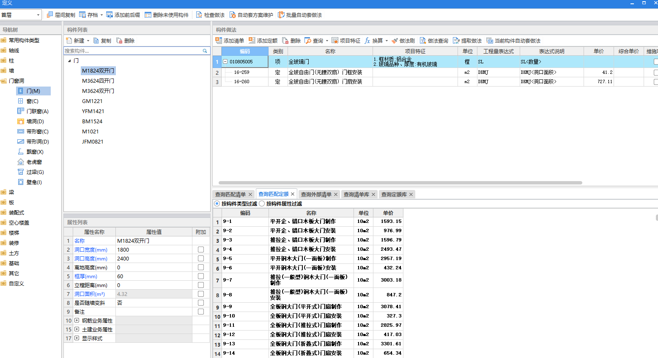Tick the checkbox for 离地高度(mm)
Image resolution: width=658 pixels, height=358 pixels.
click(x=201, y=267)
